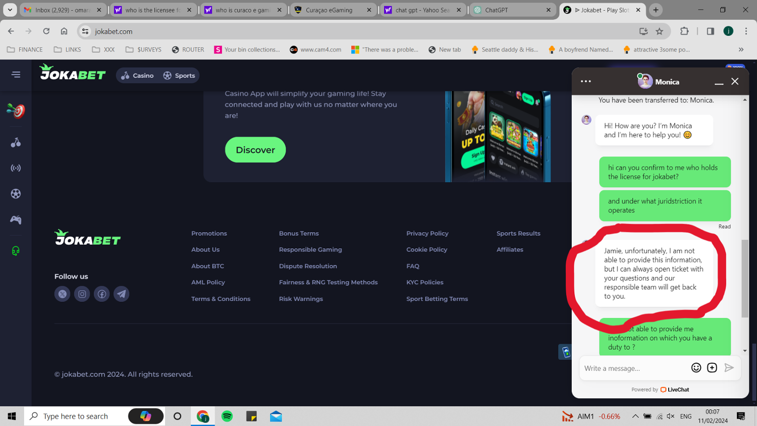Open the headset support icon in sidebar
The height and width of the screenshot is (426, 757).
[x=16, y=251]
